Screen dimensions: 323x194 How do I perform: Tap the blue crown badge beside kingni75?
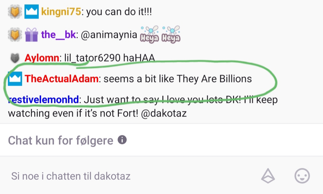tap(31, 11)
